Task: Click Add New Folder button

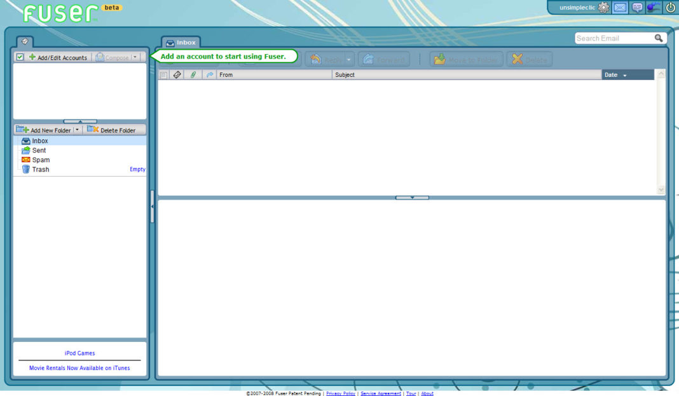Action: point(44,130)
